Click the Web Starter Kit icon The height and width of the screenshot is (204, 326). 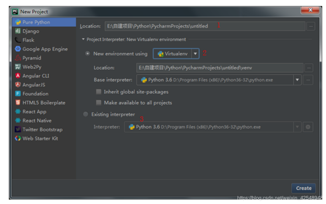[18, 138]
